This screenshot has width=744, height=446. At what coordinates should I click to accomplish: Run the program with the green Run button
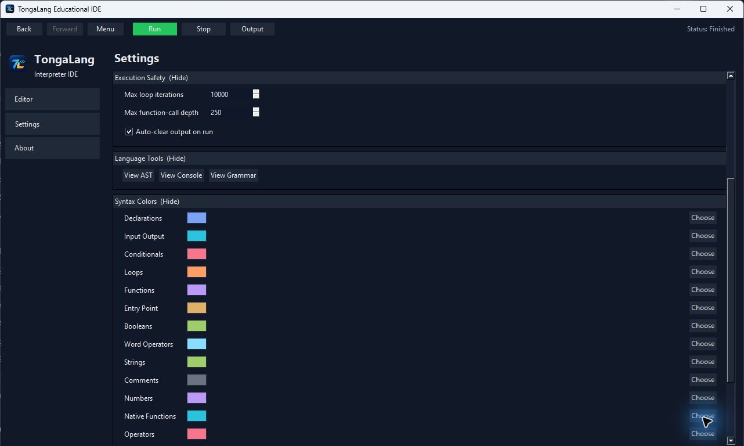click(x=154, y=29)
